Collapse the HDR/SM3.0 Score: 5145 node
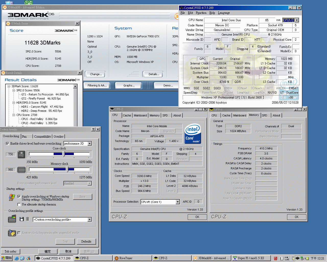The image size is (327, 262). coord(14,103)
